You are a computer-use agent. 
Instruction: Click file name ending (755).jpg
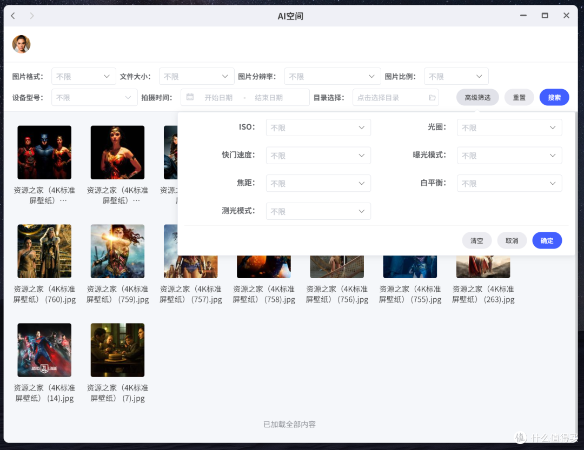tap(410, 294)
